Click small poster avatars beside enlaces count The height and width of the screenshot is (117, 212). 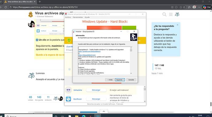click(x=58, y=99)
